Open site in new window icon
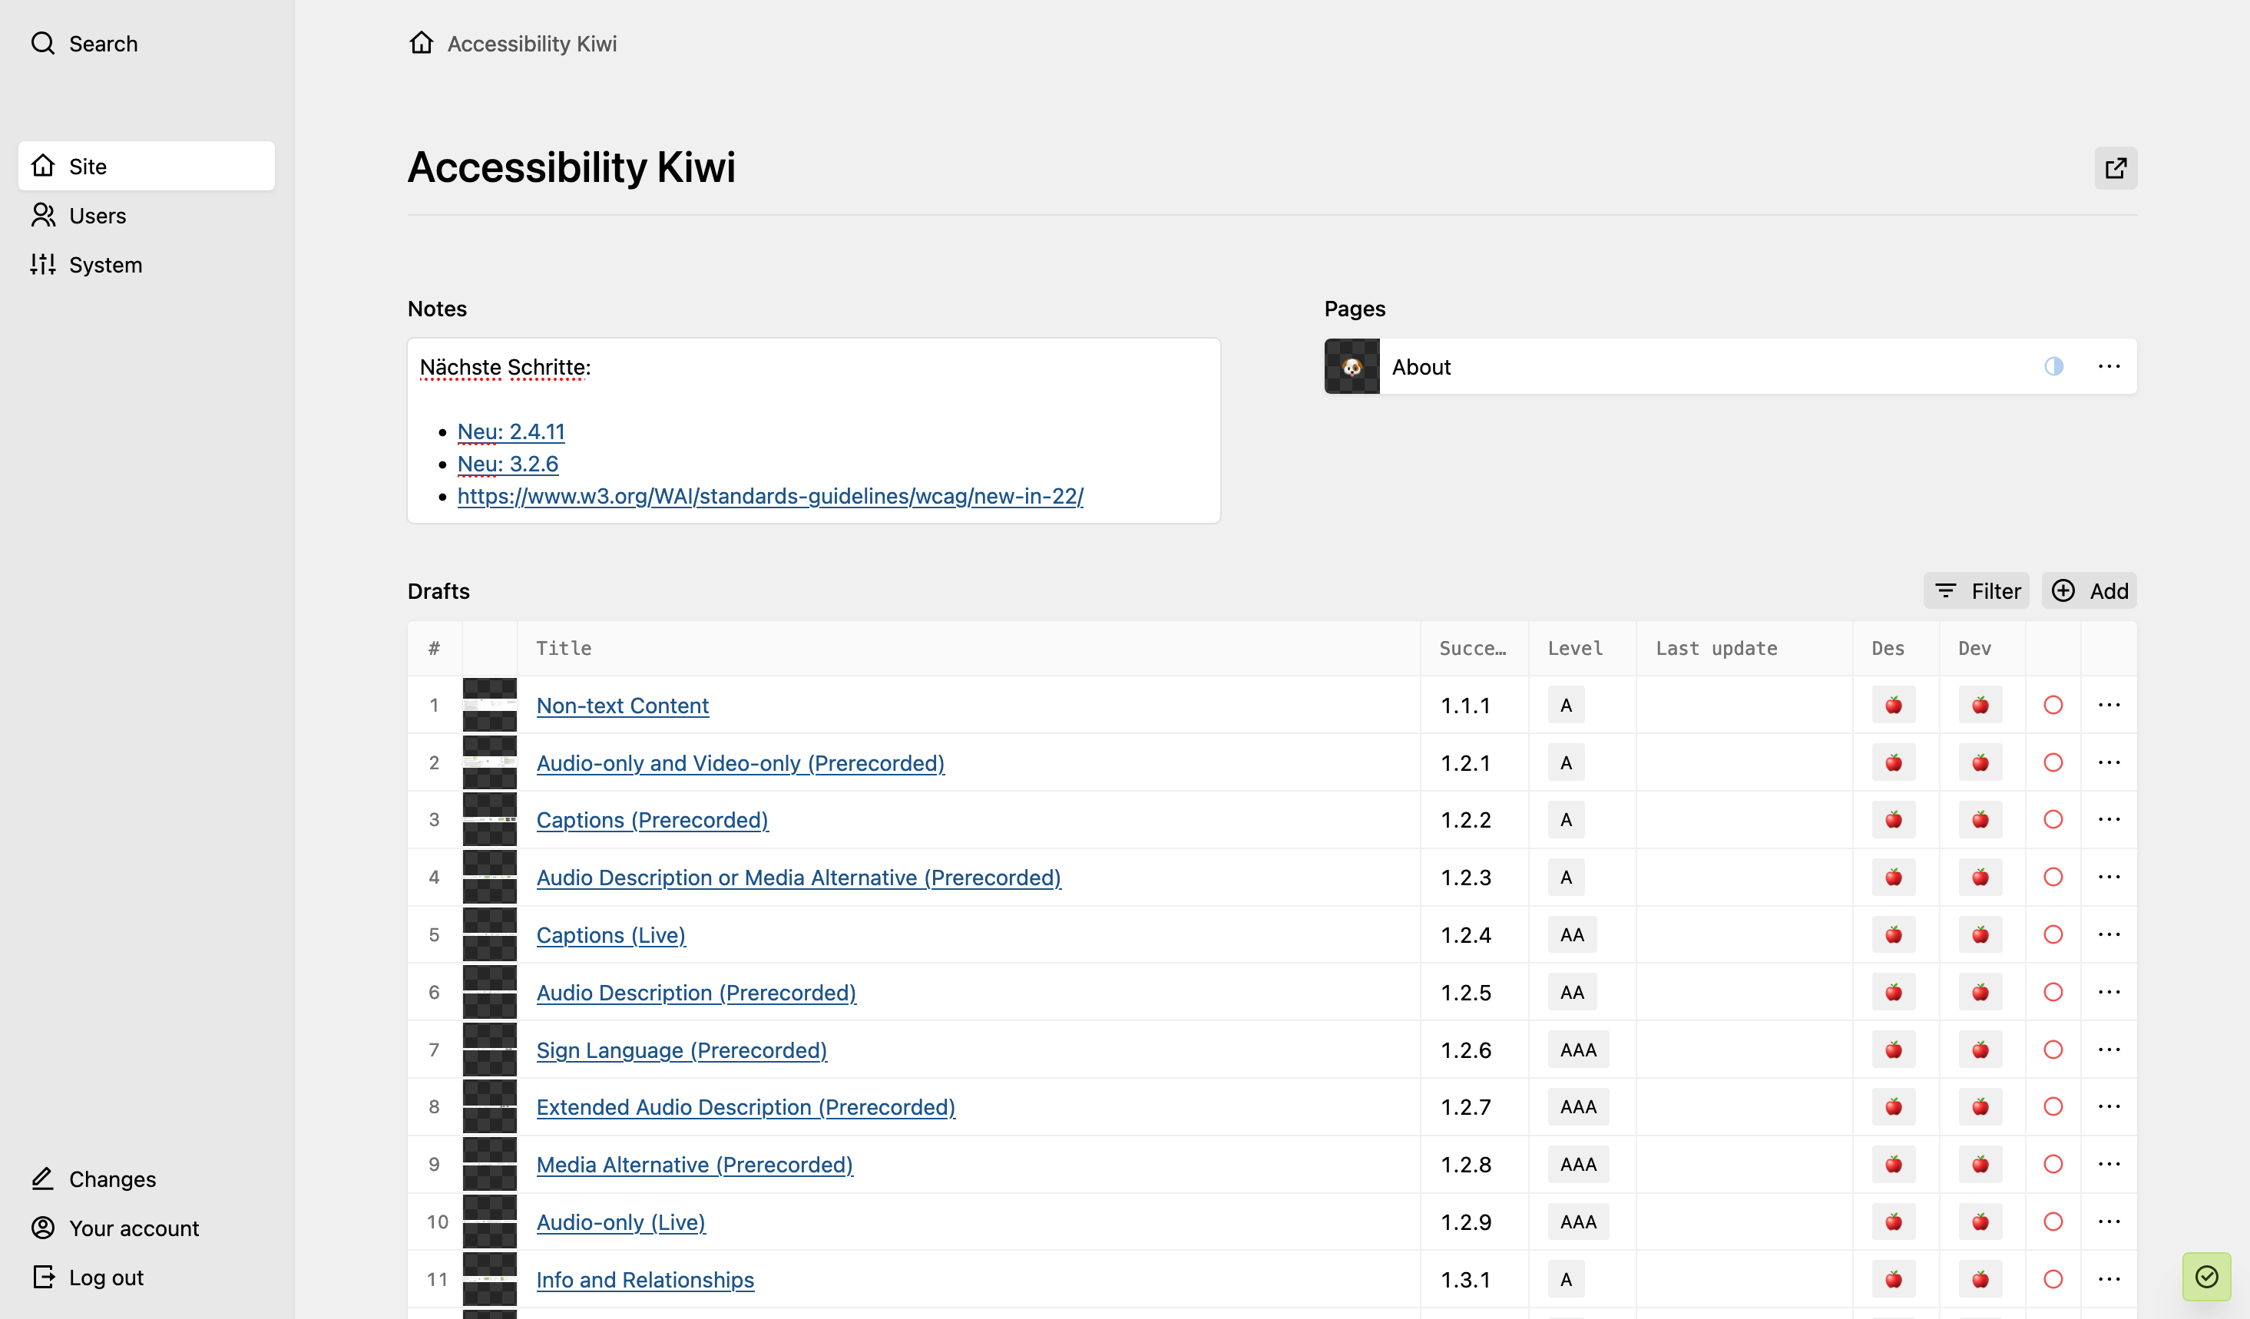This screenshot has width=2250, height=1319. (x=2115, y=168)
